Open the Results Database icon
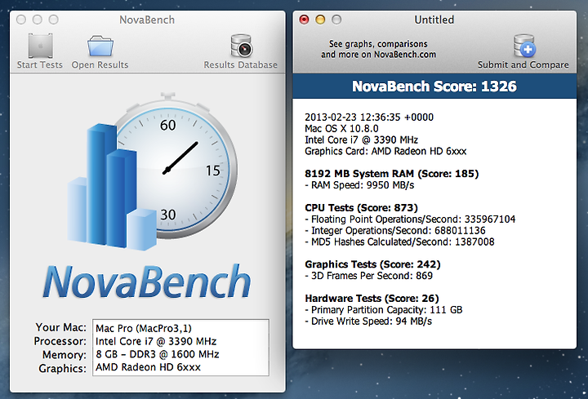The image size is (588, 399). pyautogui.click(x=241, y=46)
